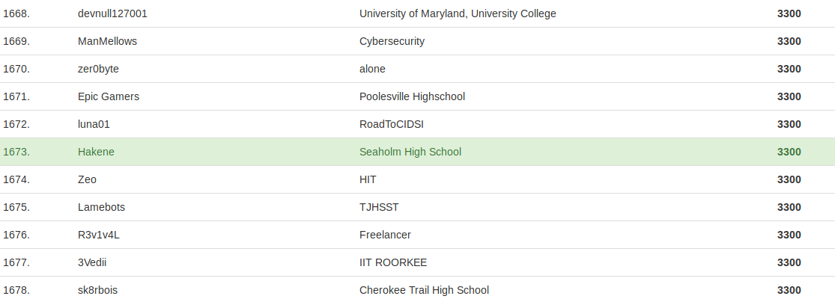
Task: Select the ManMellows team row
Action: (418, 41)
